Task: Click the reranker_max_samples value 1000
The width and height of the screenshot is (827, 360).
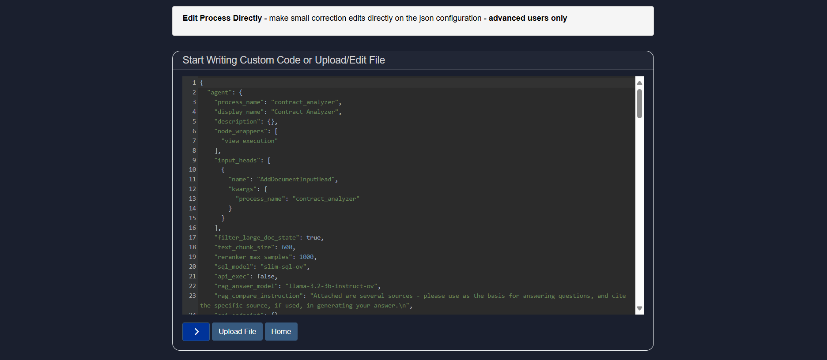Action: tap(306, 257)
